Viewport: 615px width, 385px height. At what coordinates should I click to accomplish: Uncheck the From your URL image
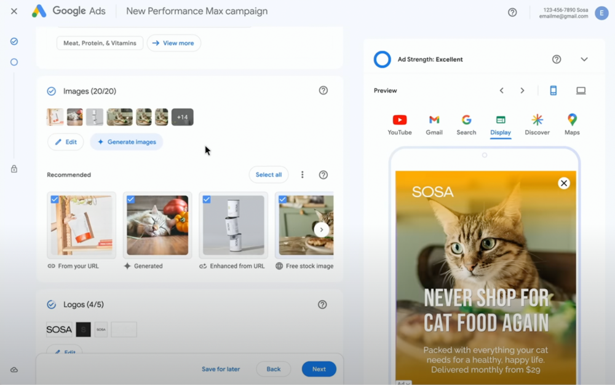pos(55,200)
